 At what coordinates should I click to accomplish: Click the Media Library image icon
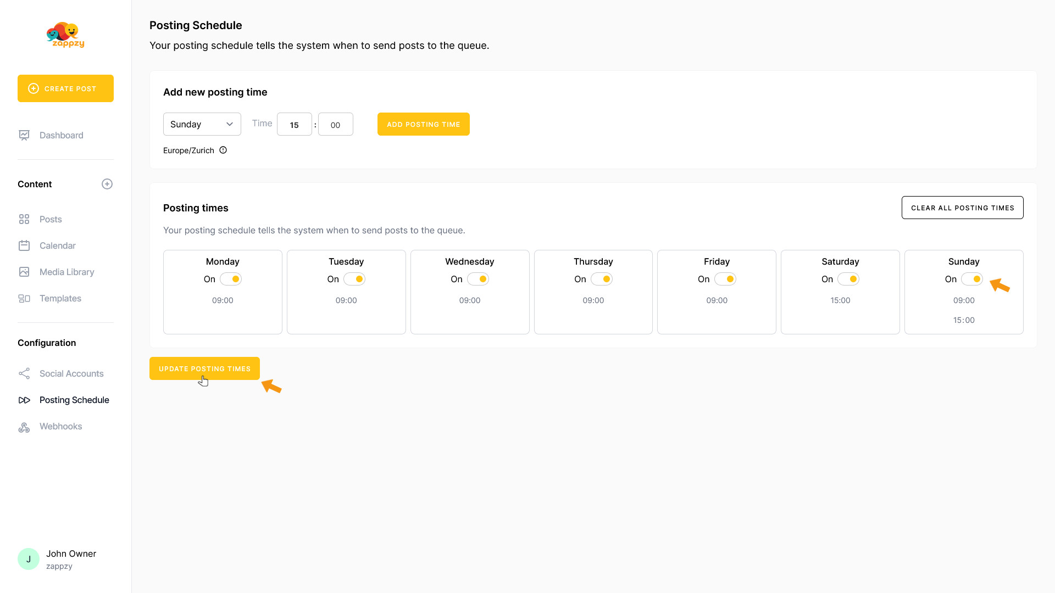coord(24,272)
